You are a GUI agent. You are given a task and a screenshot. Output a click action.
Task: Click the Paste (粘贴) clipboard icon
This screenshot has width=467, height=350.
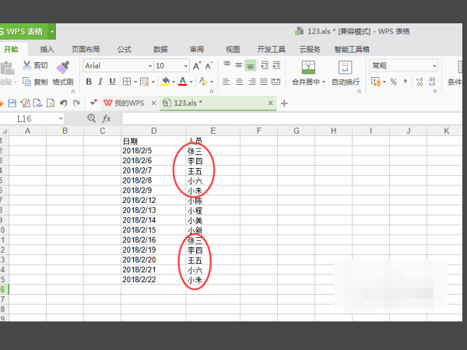coord(7,68)
